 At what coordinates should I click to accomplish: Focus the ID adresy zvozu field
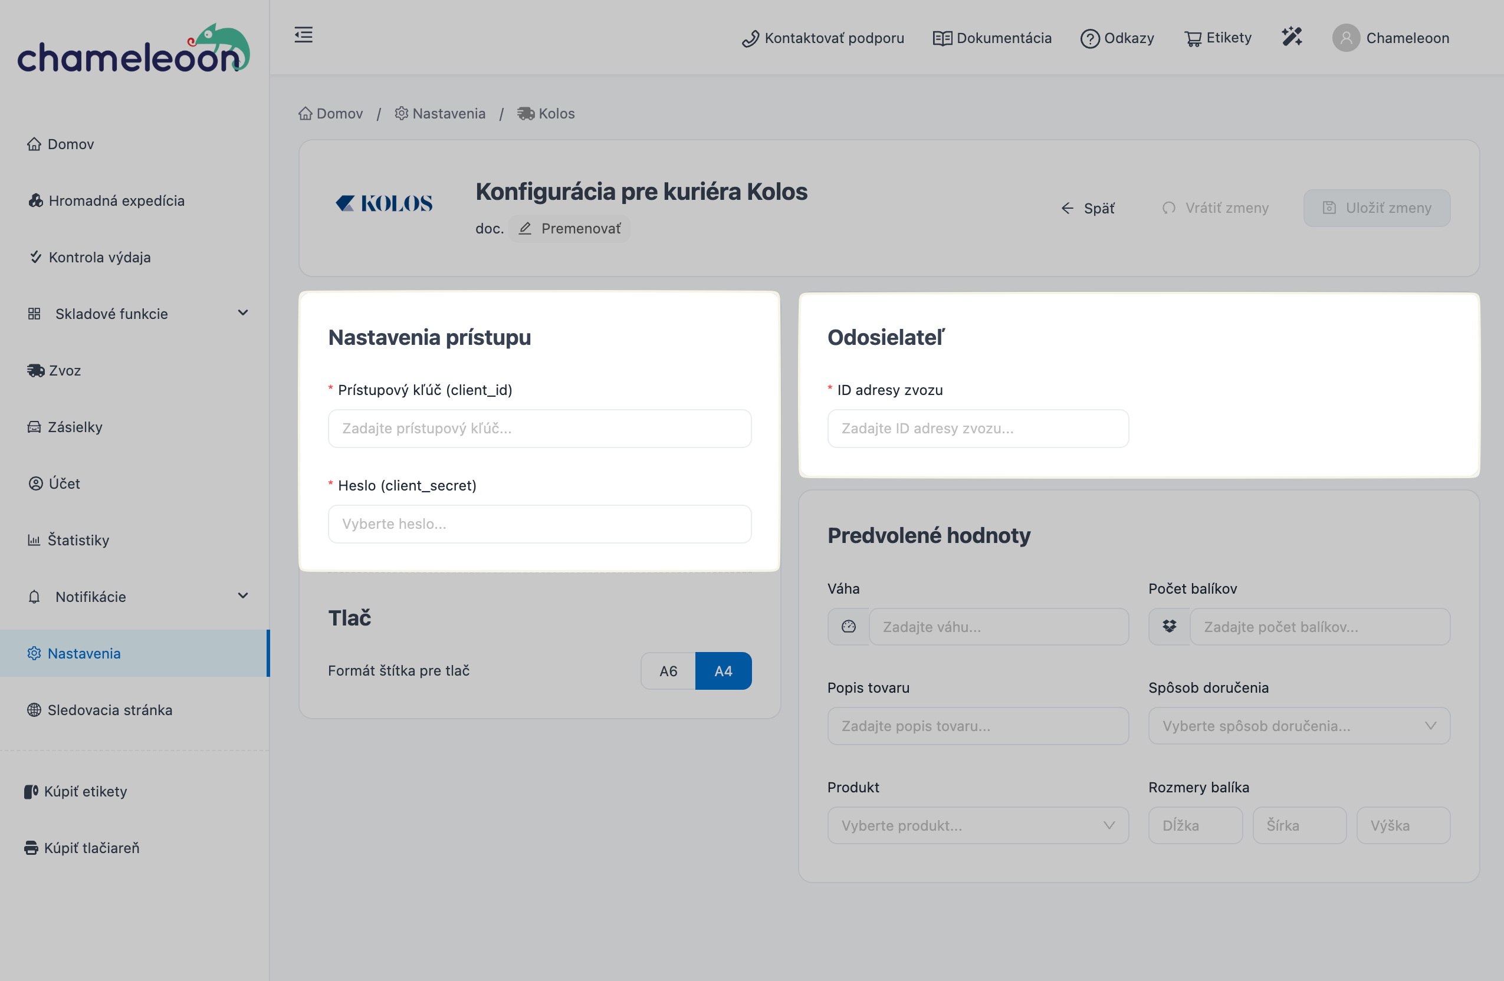978,428
